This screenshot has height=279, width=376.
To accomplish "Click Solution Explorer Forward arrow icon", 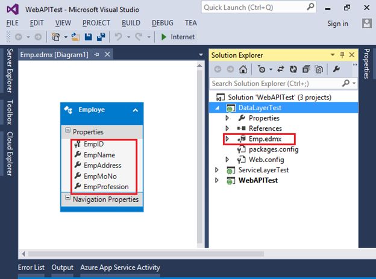I will click(230, 69).
